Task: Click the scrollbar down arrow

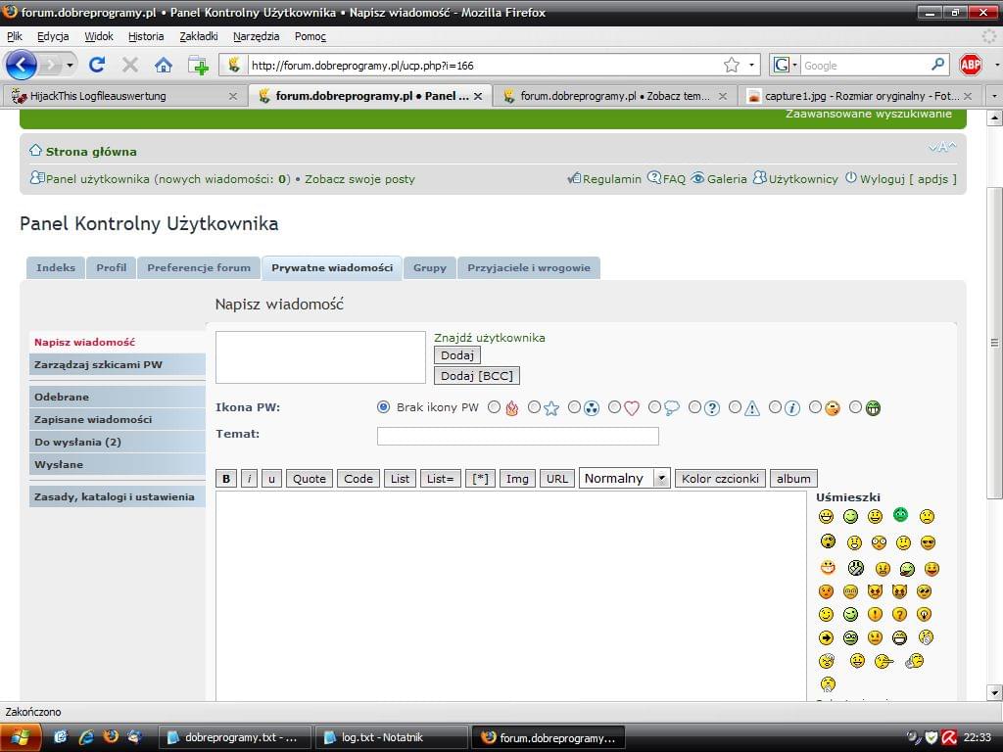Action: click(x=994, y=692)
